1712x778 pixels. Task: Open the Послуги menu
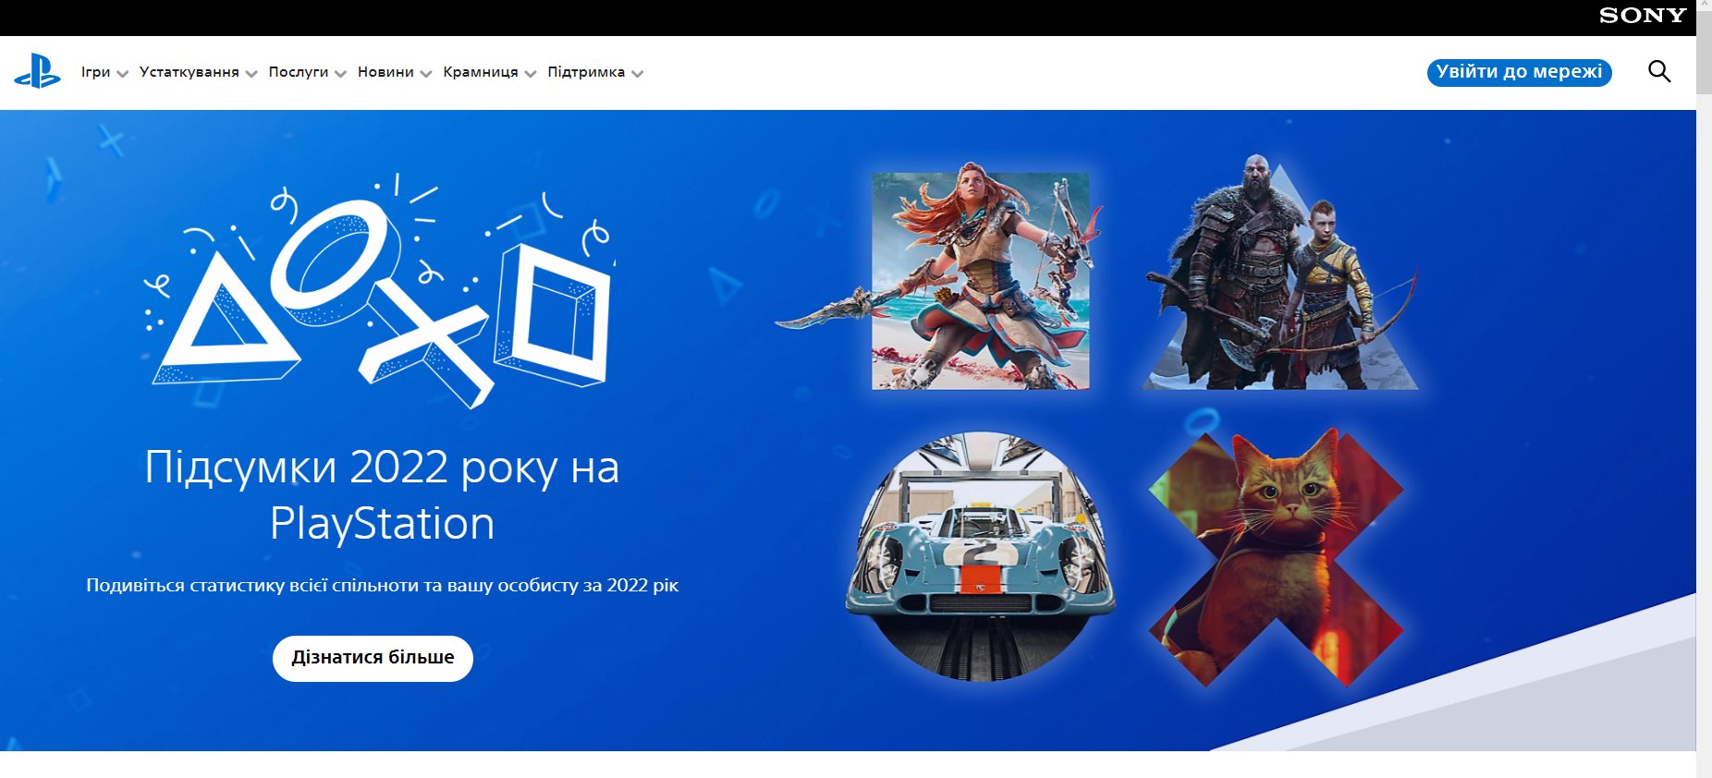coord(298,72)
